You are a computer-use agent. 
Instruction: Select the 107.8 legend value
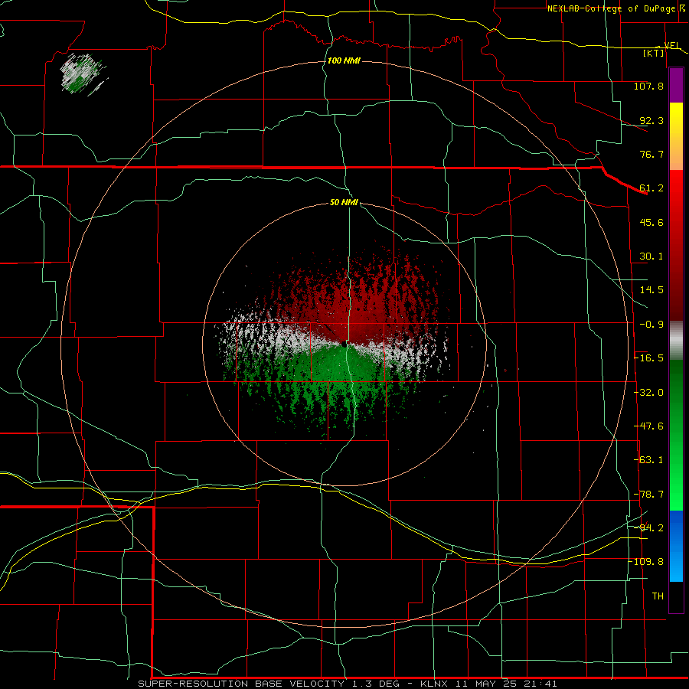[x=648, y=86]
